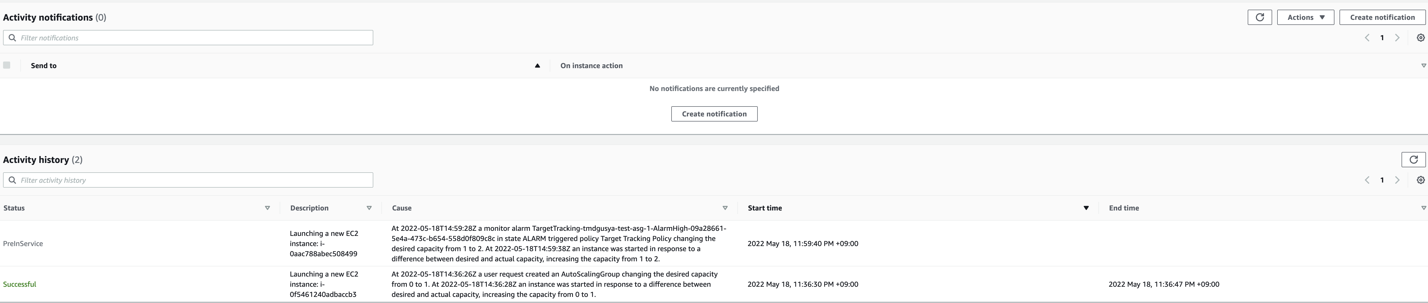Image resolution: width=1428 pixels, height=303 pixels.
Task: Go to next activity history page
Action: 1397,180
